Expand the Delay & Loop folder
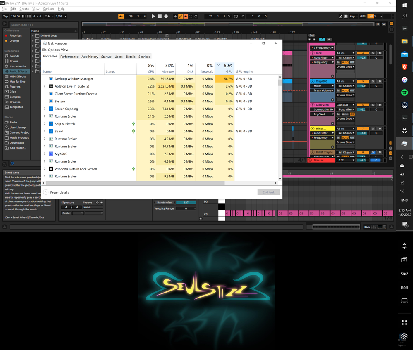413x350 pixels. [33, 35]
